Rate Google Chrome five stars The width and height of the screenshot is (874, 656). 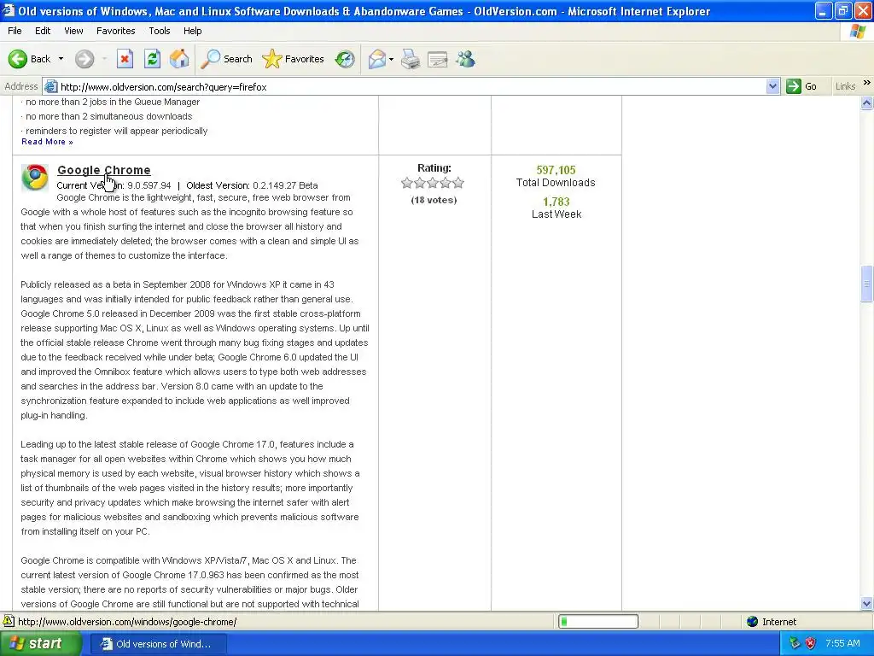click(x=458, y=183)
